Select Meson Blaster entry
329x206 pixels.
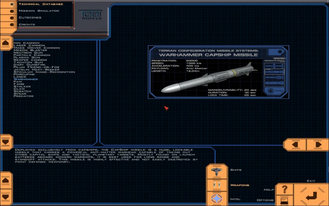pyautogui.click(x=30, y=50)
